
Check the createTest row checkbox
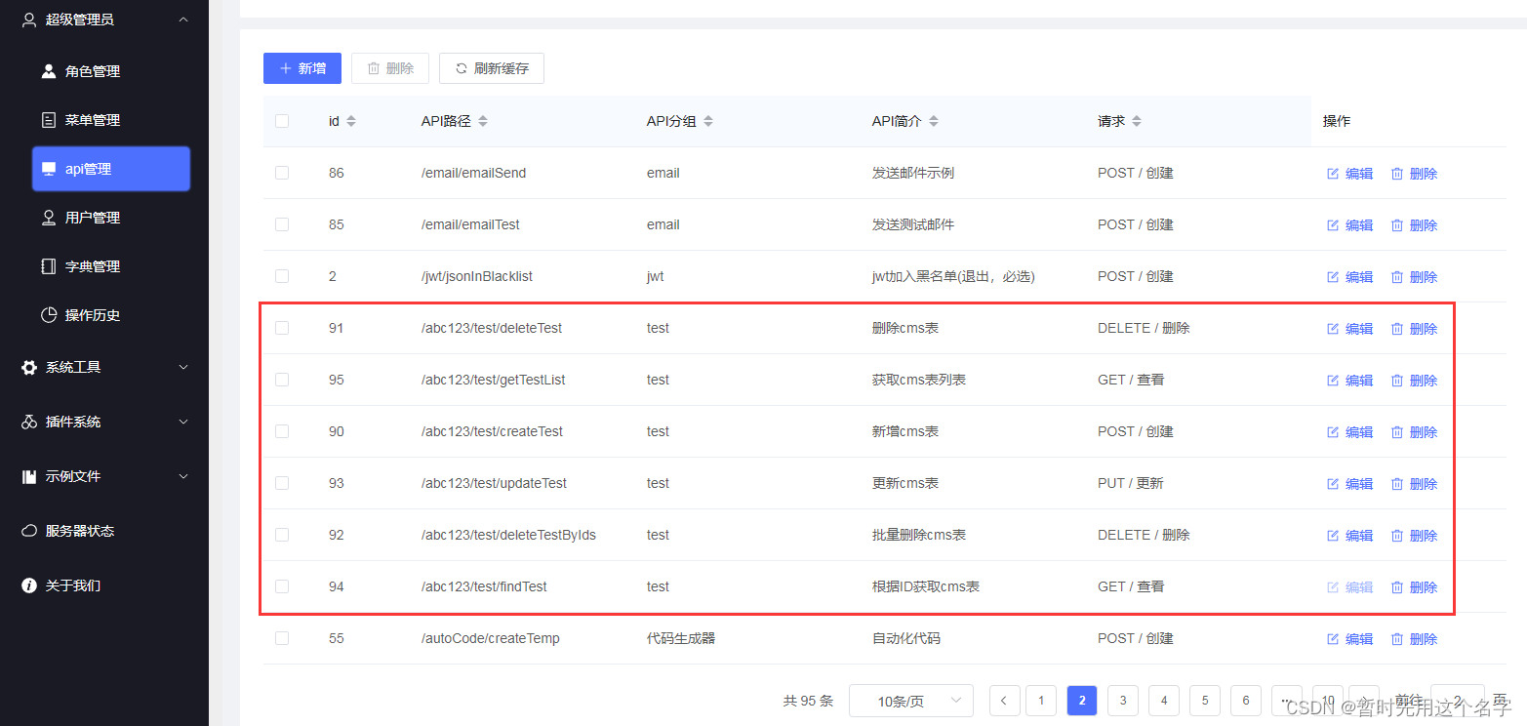(282, 431)
